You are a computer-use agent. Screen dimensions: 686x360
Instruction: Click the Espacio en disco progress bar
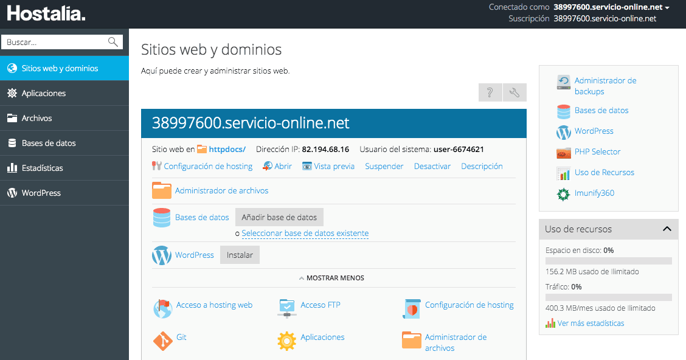[609, 261]
